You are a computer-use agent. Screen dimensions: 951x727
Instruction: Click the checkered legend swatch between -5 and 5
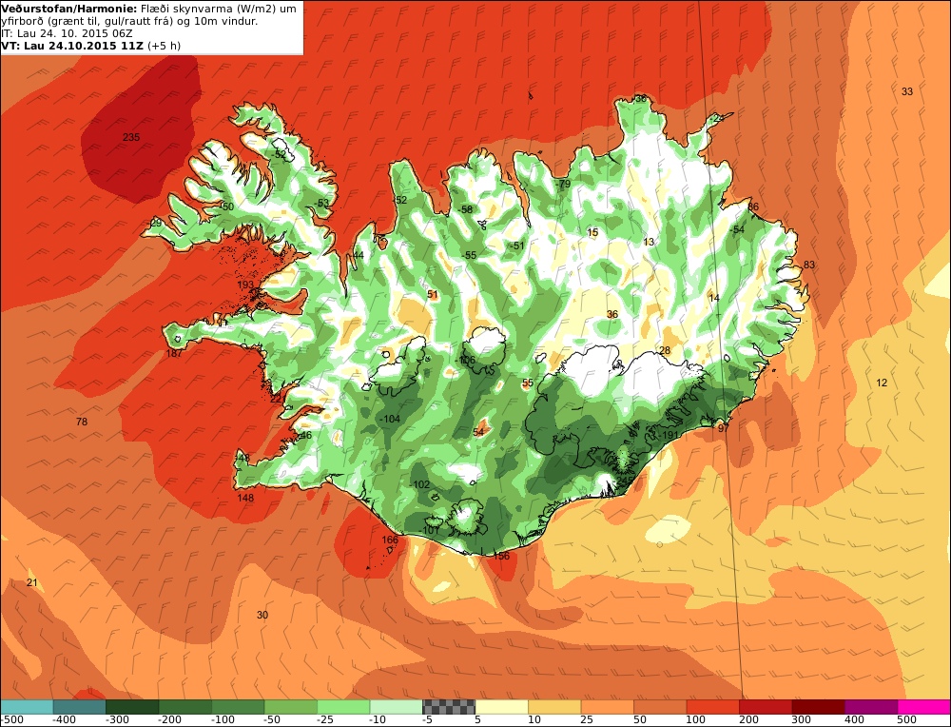[449, 707]
